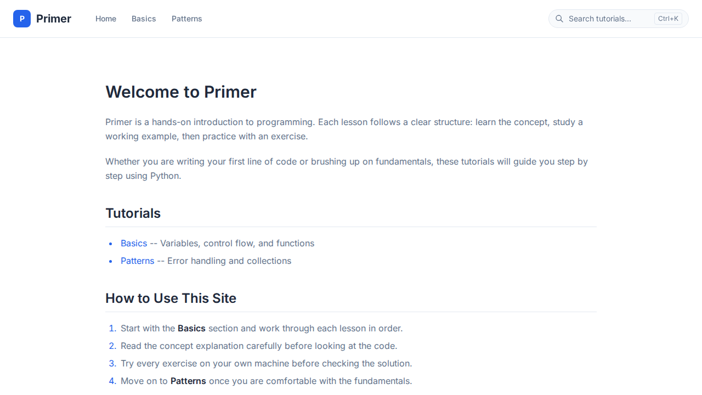Screen dimensions: 702x395
Task: Click step two about reading the concept explanation
Action: pyautogui.click(x=259, y=346)
